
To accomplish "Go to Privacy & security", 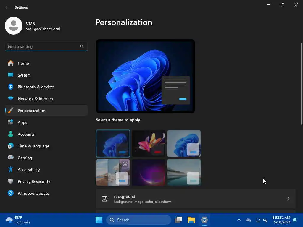I will click(46, 181).
